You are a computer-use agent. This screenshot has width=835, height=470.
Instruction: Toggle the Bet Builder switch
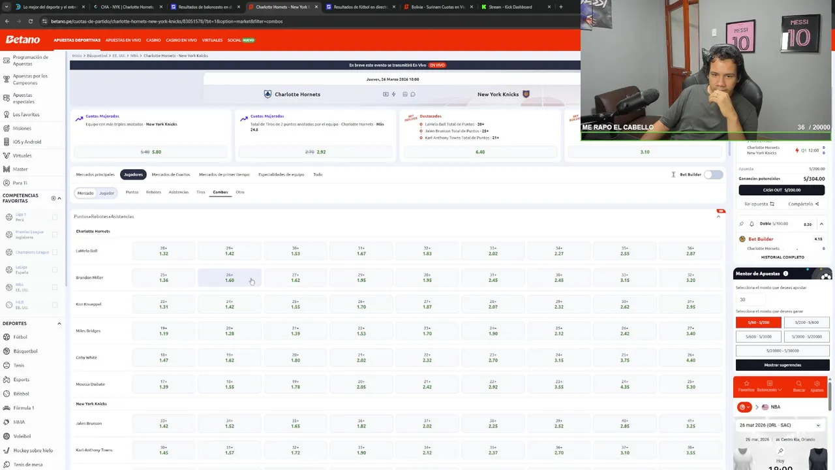point(714,174)
